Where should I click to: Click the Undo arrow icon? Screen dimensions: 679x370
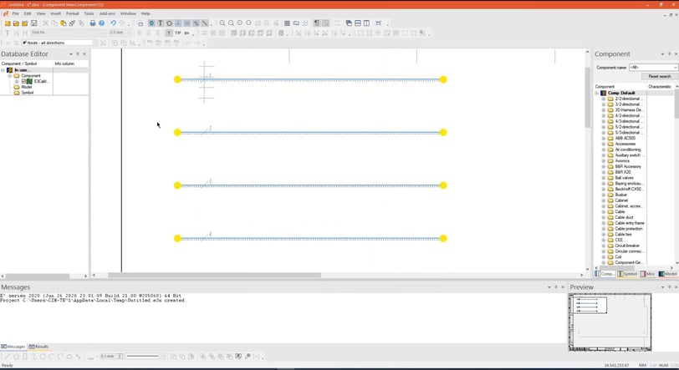coord(113,23)
